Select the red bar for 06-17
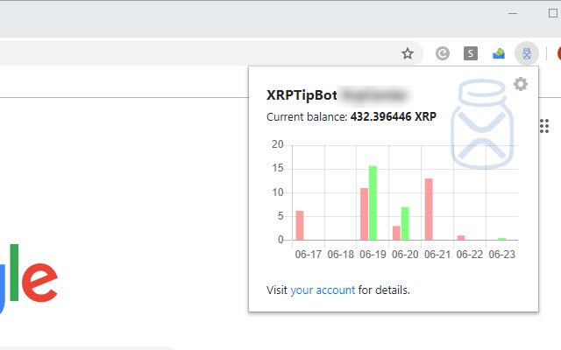Screen dimensions: 561x350 coord(300,226)
